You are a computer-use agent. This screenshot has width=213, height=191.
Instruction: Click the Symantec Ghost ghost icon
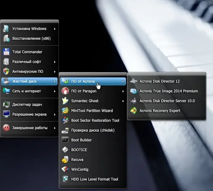point(65,101)
